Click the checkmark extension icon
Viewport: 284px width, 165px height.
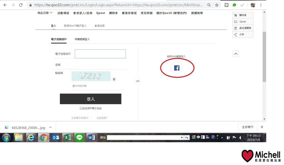tap(242, 5)
